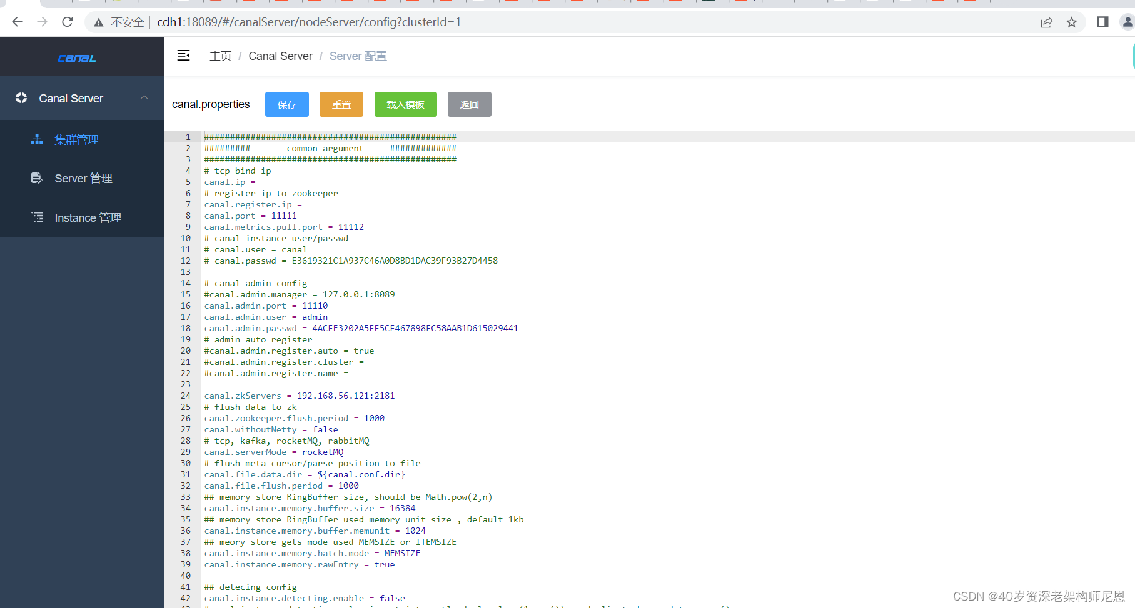This screenshot has height=608, width=1135.
Task: Click line number 1 in gutter
Action: point(188,137)
